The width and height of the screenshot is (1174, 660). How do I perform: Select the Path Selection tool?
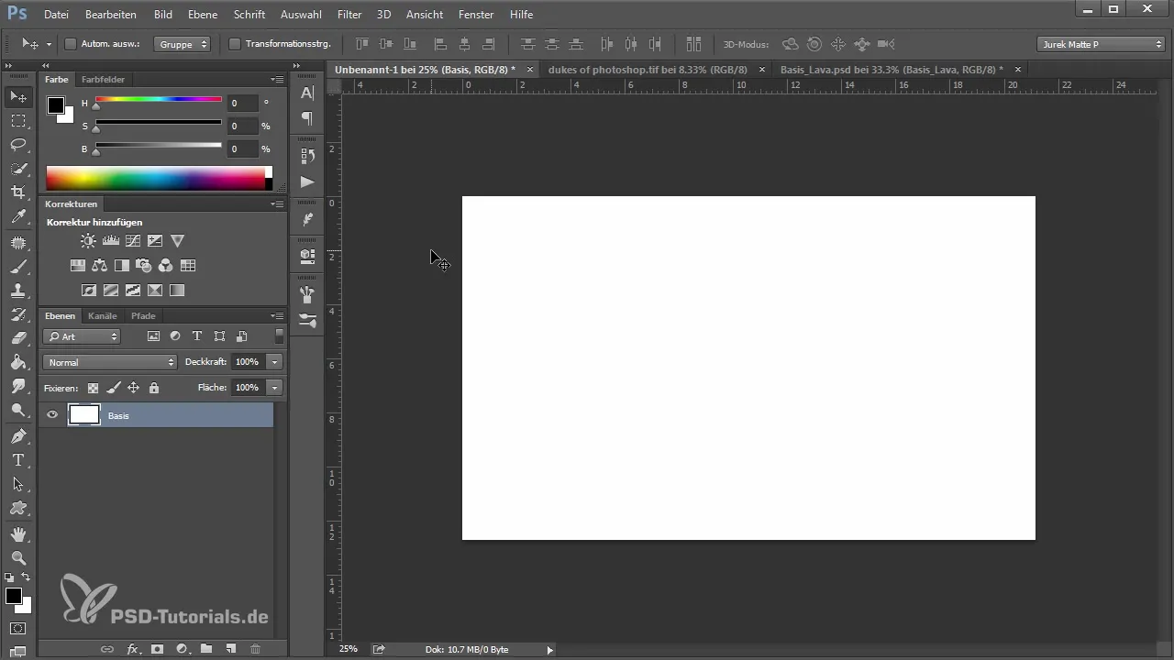tap(18, 484)
